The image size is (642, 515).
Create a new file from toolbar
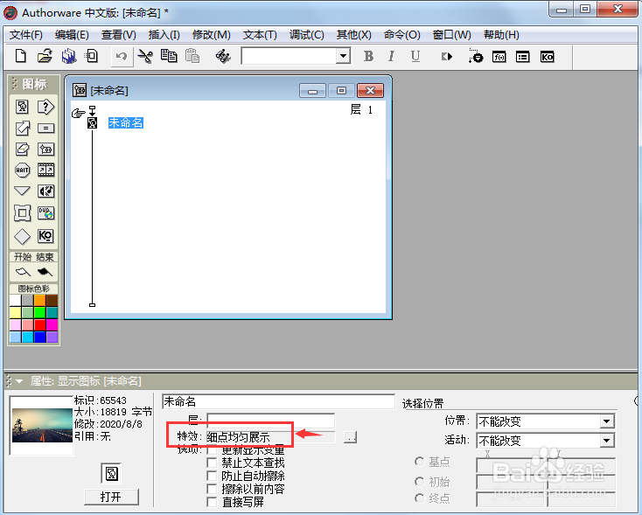click(20, 56)
